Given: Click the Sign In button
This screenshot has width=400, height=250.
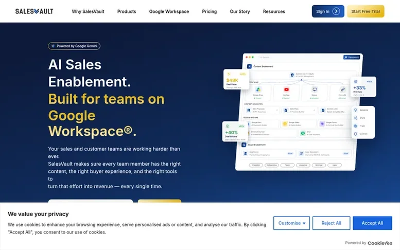Looking at the screenshot, I should (328, 11).
